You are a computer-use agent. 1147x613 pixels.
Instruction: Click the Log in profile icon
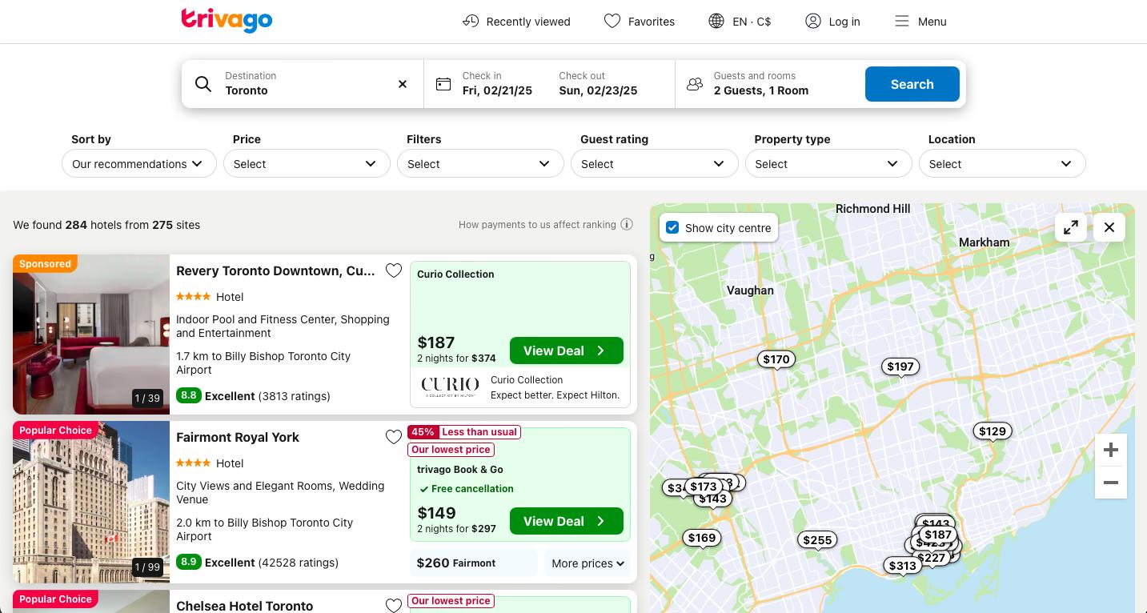pos(813,21)
